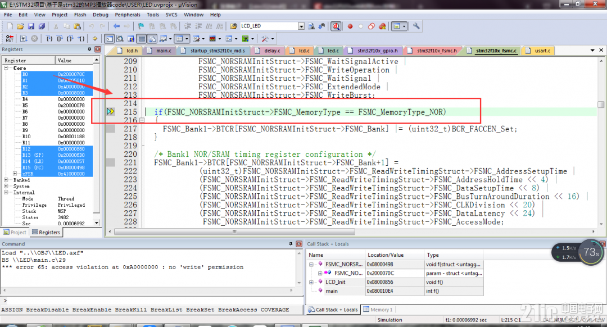Kill all breakpoints
Viewport: 607px width, 327px height.
tap(383, 26)
